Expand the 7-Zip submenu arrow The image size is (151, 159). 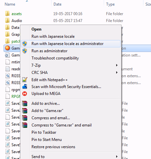(x=117, y=65)
